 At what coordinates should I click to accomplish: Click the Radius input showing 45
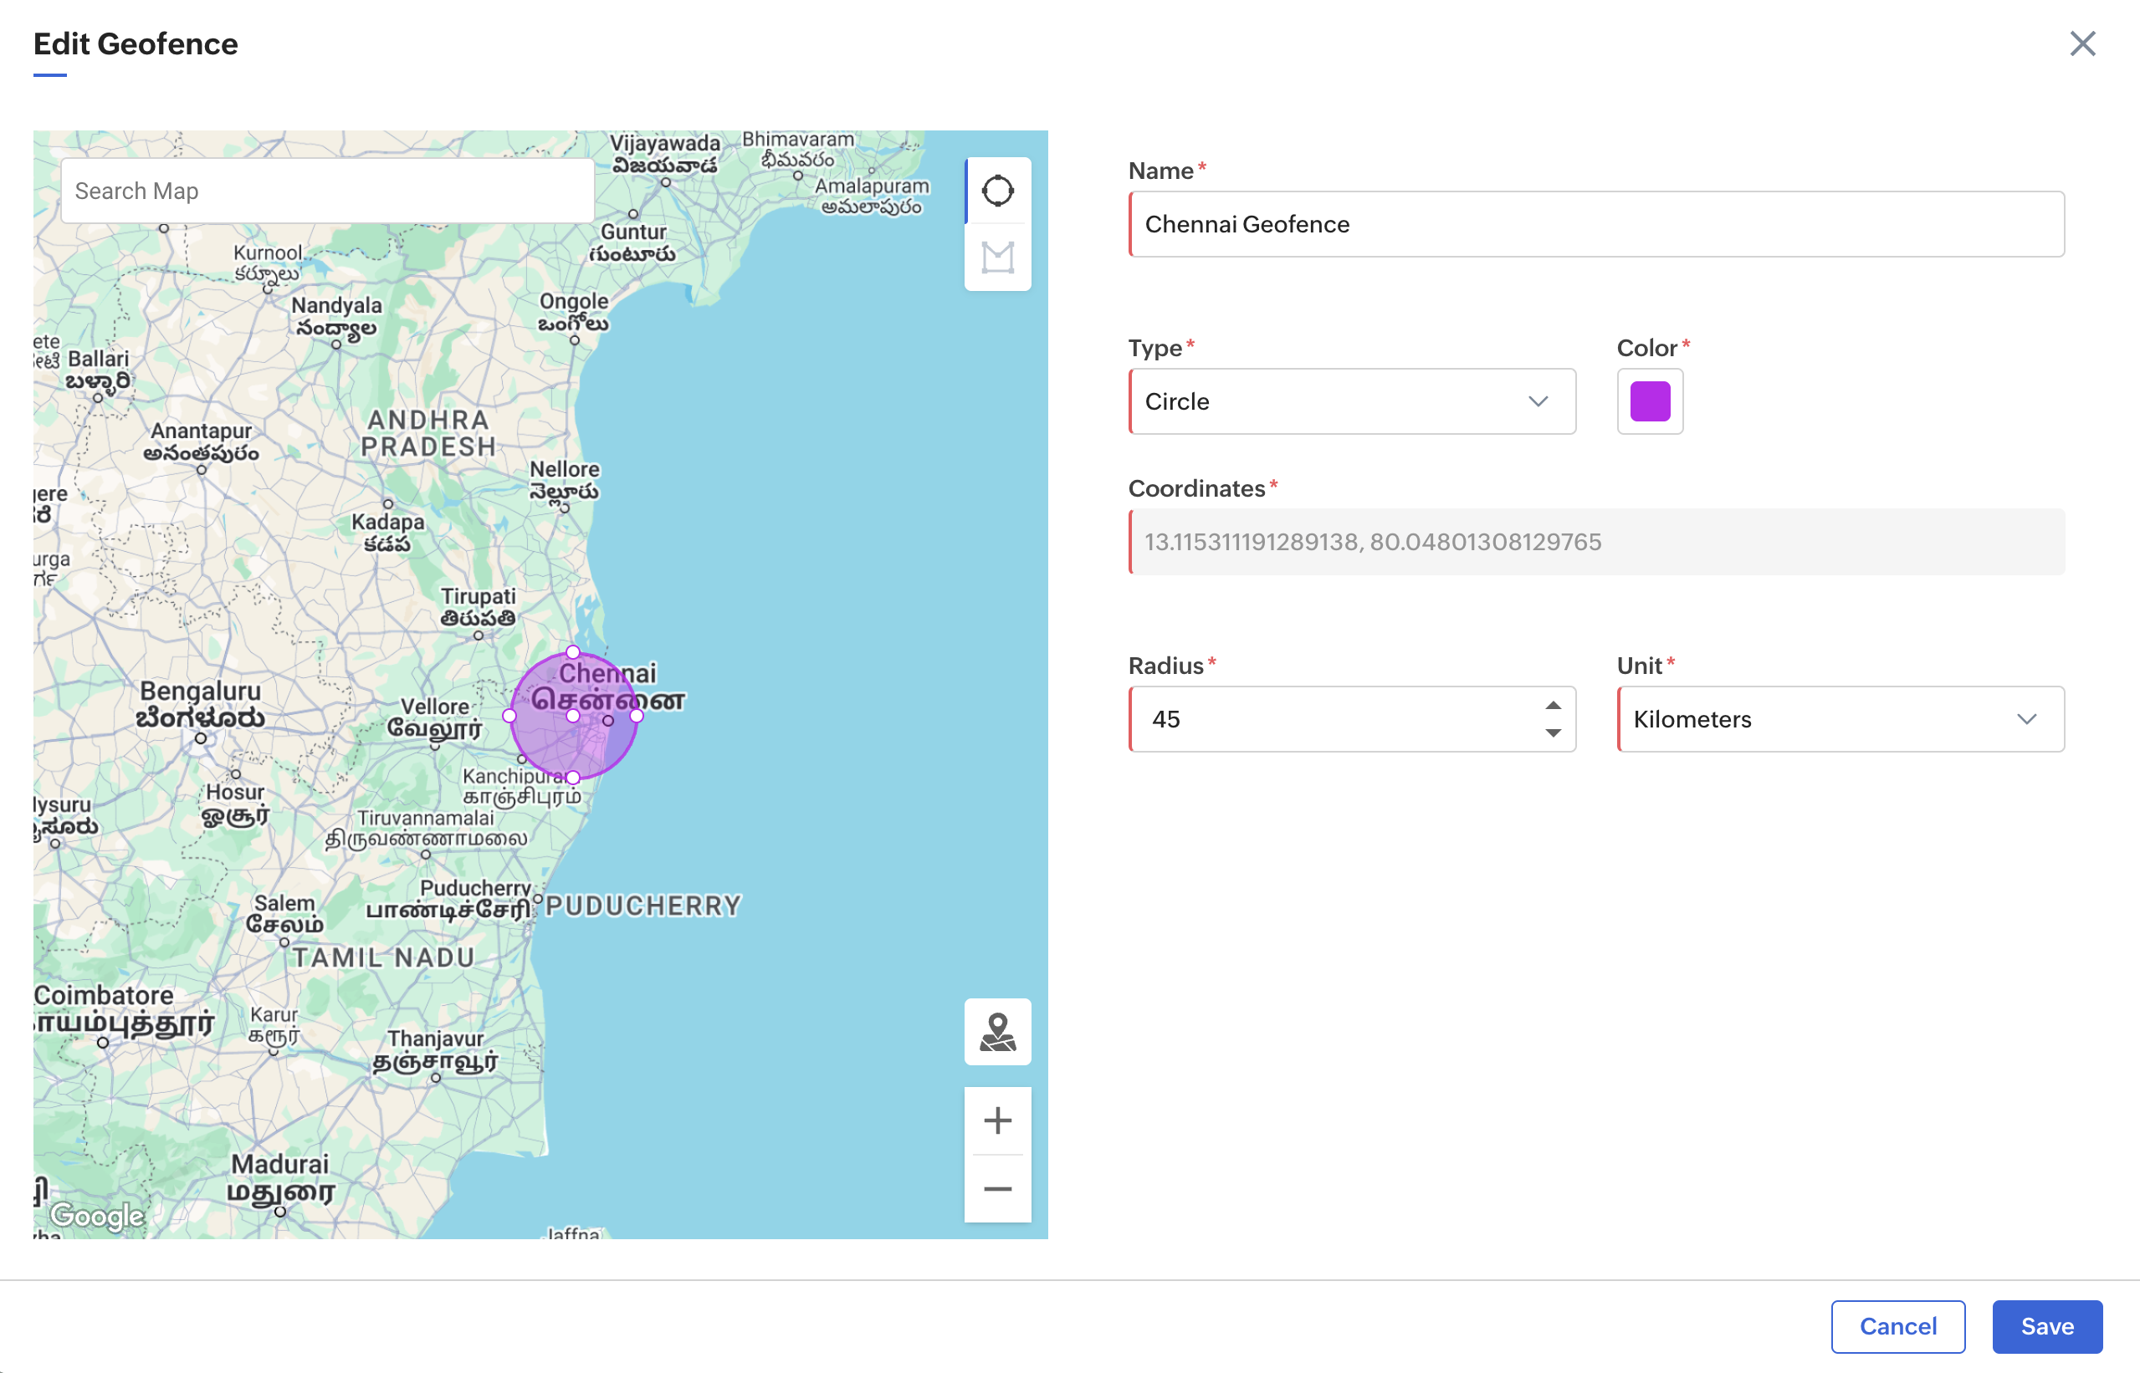[x=1334, y=718]
